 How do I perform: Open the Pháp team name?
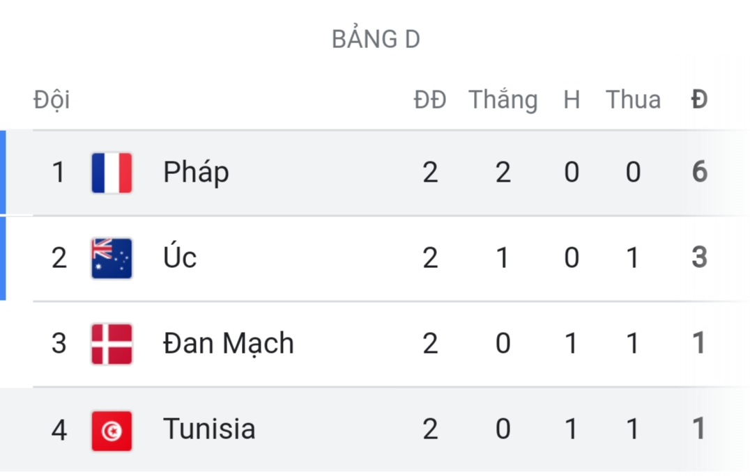pyautogui.click(x=196, y=172)
